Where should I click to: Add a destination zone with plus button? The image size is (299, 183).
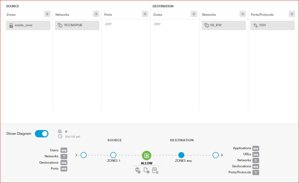tap(194, 14)
